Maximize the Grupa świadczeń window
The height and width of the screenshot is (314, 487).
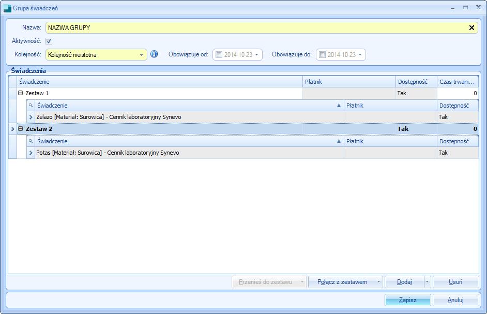465,7
